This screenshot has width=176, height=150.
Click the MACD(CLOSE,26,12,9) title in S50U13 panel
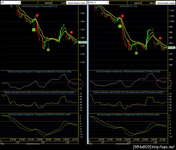(x=128, y=115)
